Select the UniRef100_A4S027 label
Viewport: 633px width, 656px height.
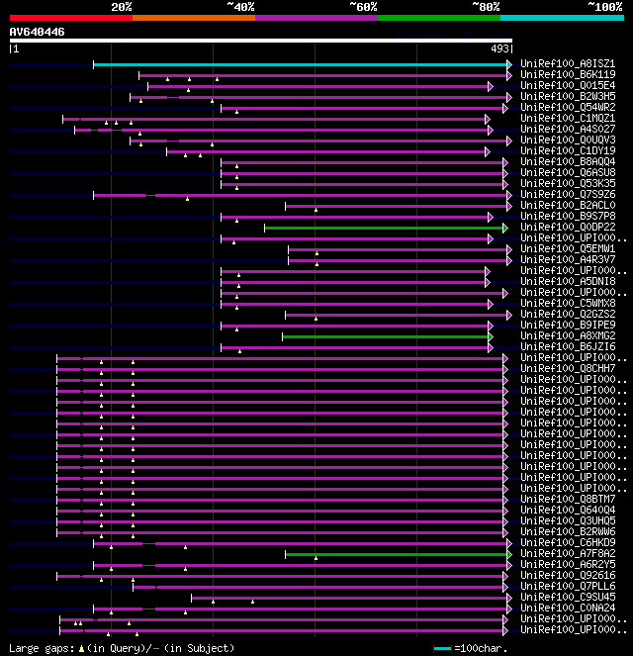568,129
